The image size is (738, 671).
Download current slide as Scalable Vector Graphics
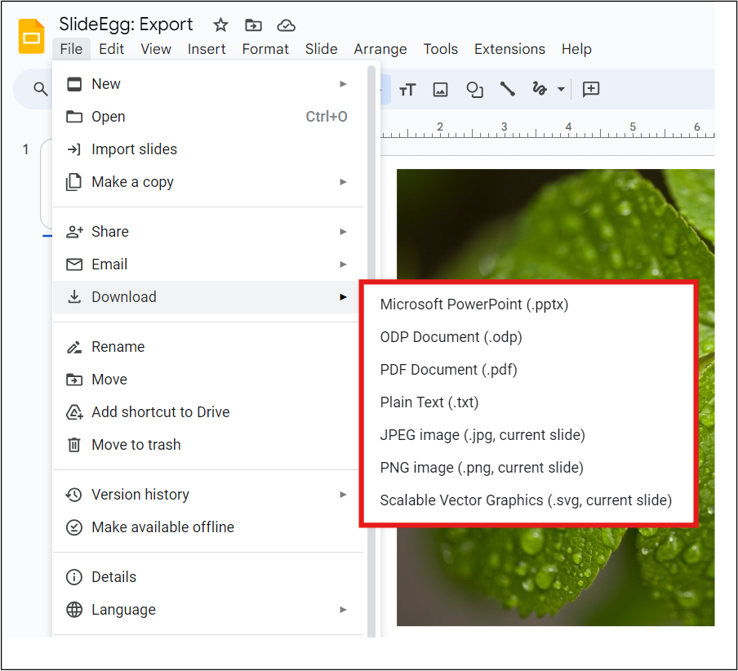(528, 500)
